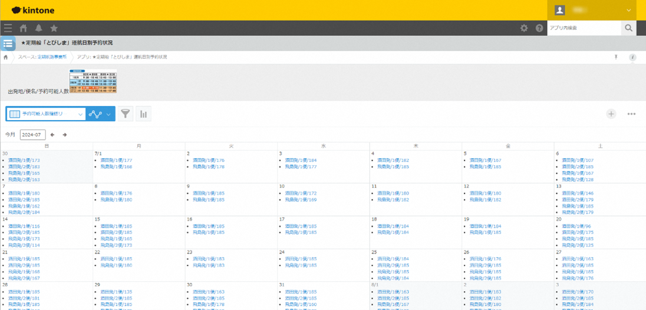Open the hamburger navigation menu
Screen dimensions: 646x310
tap(8, 28)
